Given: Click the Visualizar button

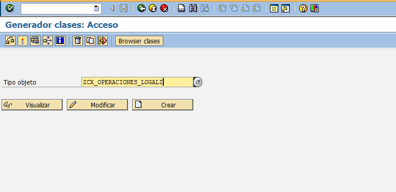Looking at the screenshot, I should (x=32, y=105).
